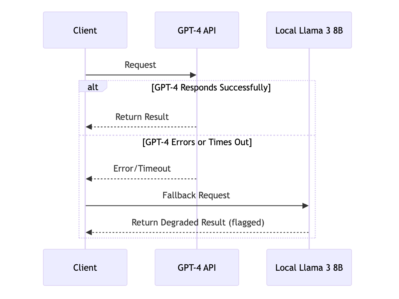Select the 'Error/Timeout' message label
399x299 pixels.
point(142,169)
